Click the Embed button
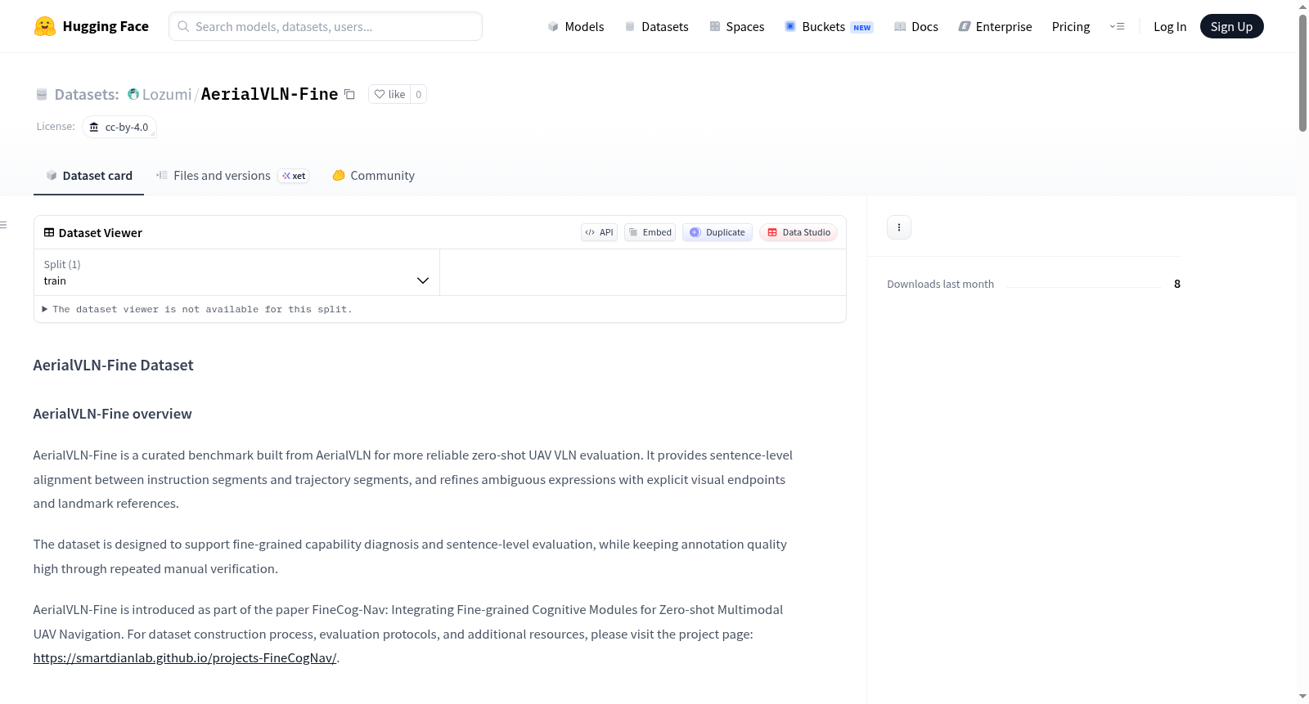The image size is (1309, 704). (x=650, y=232)
